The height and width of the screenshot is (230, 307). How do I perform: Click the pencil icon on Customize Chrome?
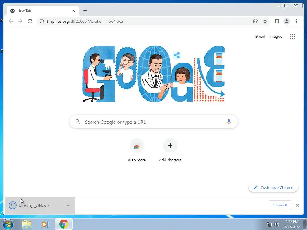coord(255,187)
